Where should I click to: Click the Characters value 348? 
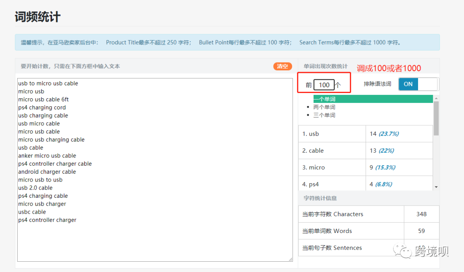point(421,214)
